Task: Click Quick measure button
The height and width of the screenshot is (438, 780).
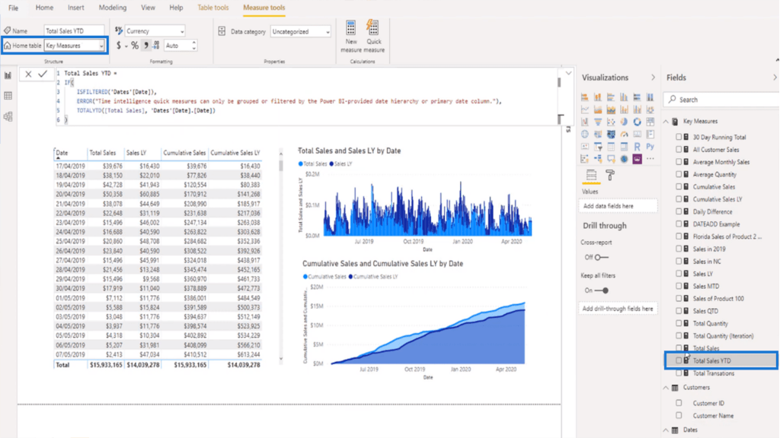Action: tap(373, 36)
